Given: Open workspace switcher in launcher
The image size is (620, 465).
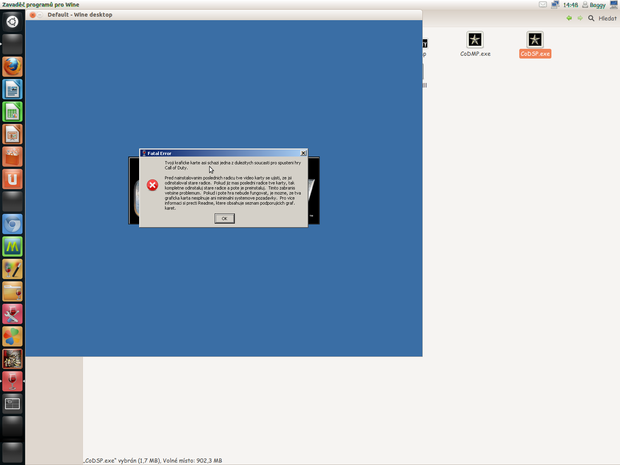Looking at the screenshot, I should click(12, 404).
